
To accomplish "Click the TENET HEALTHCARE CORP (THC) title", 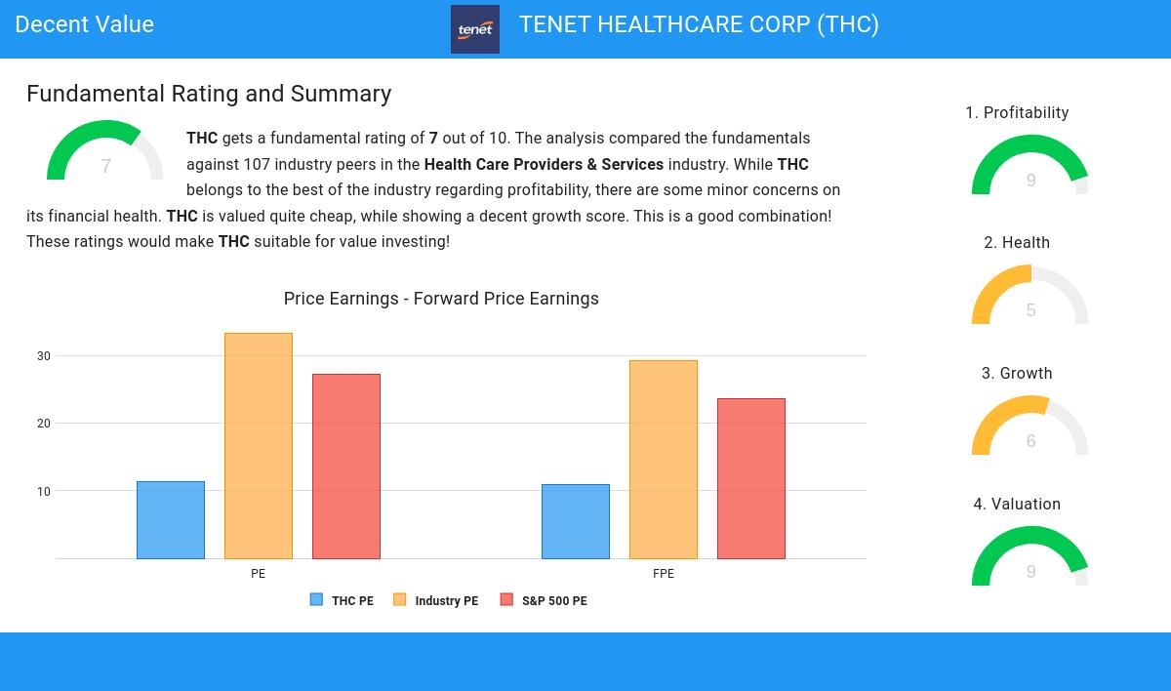I will point(699,25).
